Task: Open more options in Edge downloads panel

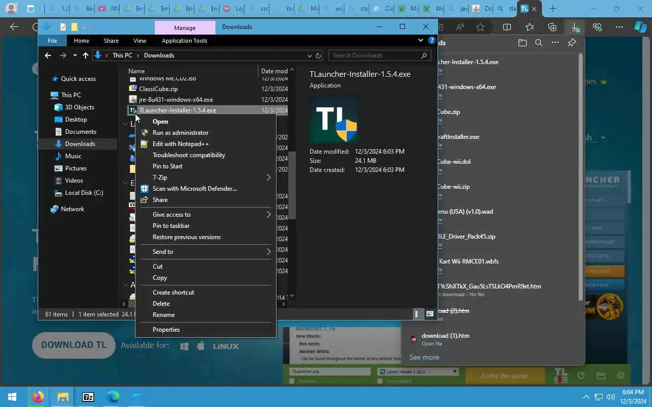Action: 555,43
